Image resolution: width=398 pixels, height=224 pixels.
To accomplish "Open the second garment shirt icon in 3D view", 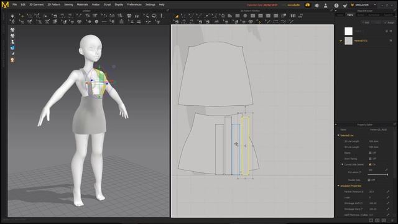I will tap(12, 36).
